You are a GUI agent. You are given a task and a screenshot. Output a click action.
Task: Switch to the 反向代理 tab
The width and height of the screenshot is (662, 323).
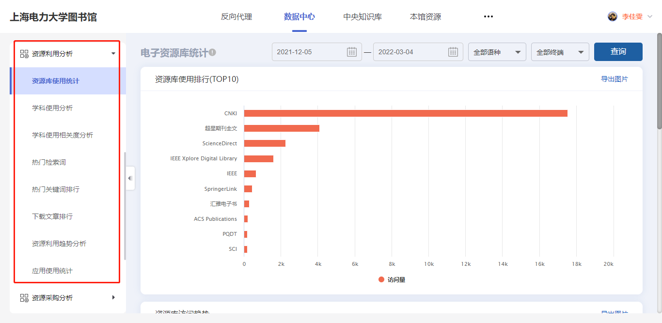(x=236, y=16)
